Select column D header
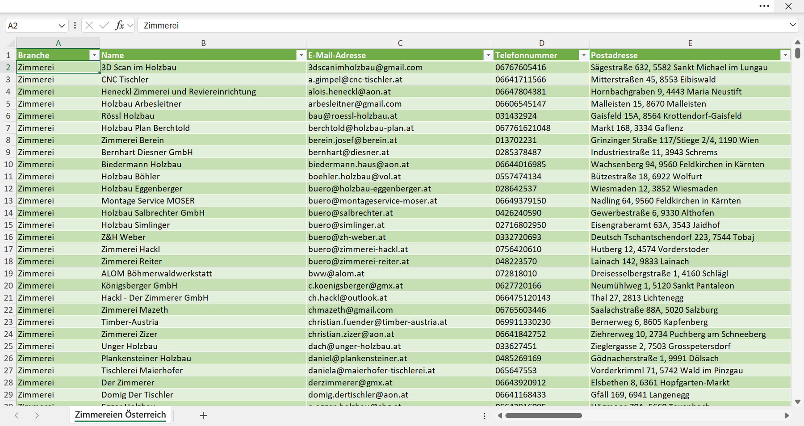Image resolution: width=804 pixels, height=426 pixels. click(x=541, y=43)
